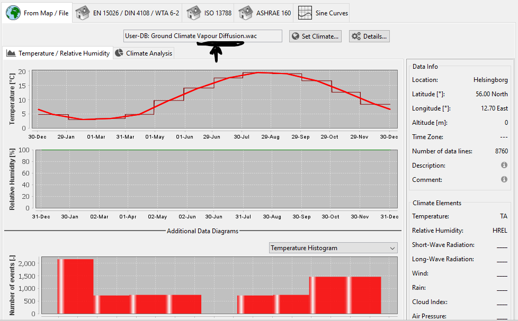Viewport: 518px width, 321px height.
Task: Click the empty Relative Humidity chart
Action: [x=215, y=179]
